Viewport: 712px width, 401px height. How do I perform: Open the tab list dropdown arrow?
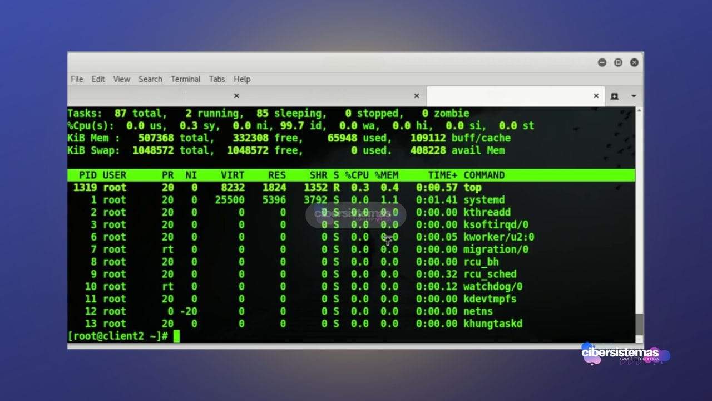634,95
